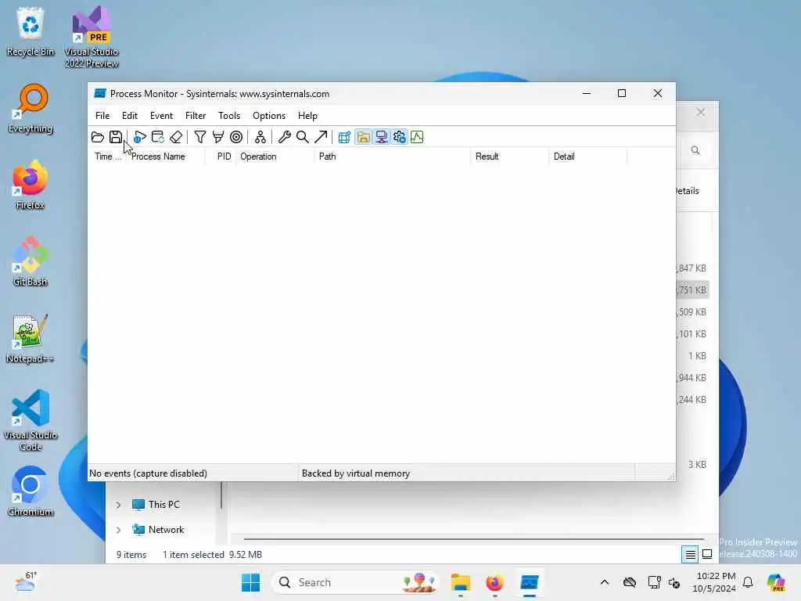Click '1 item selected 9.52 MB' status text
The height and width of the screenshot is (601, 801).
(x=212, y=555)
